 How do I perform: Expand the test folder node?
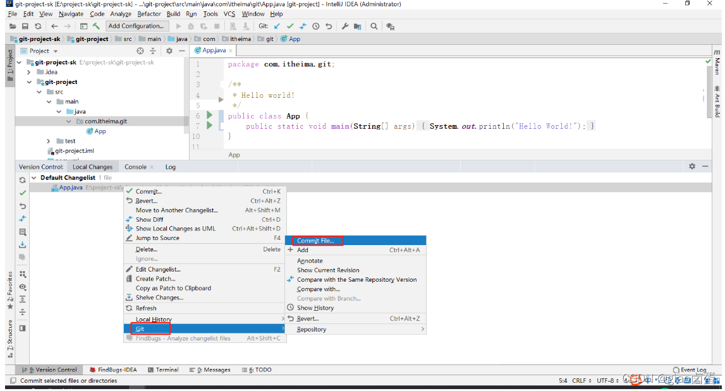tap(49, 141)
